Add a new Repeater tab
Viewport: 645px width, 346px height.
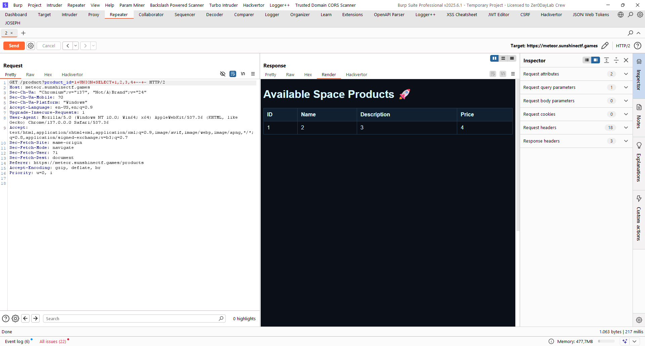coord(23,33)
